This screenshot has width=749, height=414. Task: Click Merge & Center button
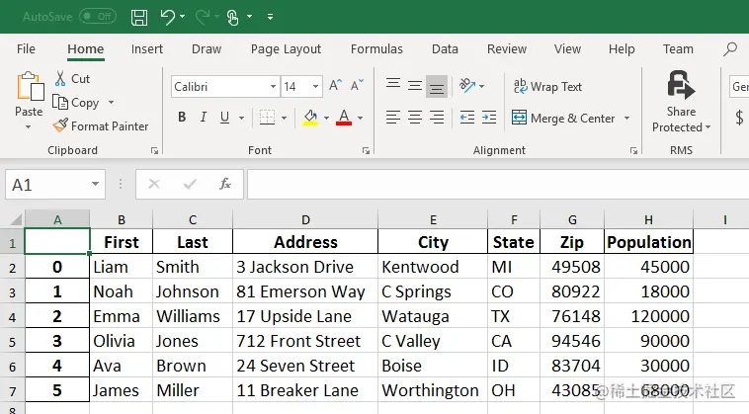563,118
